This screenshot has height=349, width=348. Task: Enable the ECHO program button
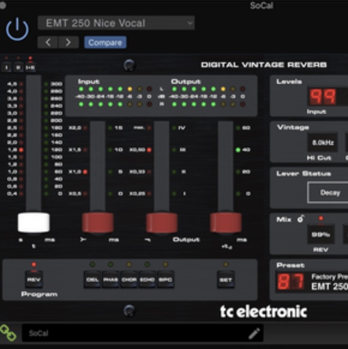[x=147, y=279]
